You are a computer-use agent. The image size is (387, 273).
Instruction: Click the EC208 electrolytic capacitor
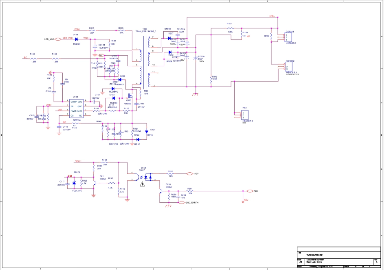click(x=196, y=58)
